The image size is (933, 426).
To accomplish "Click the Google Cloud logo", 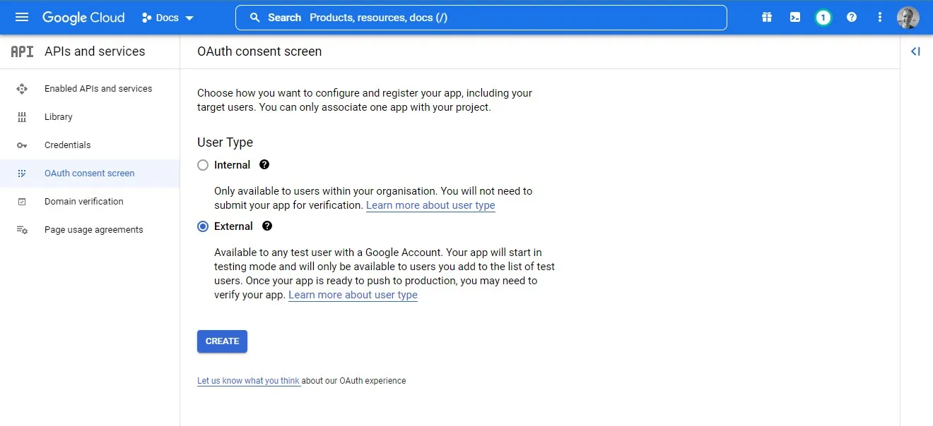I will (x=83, y=17).
